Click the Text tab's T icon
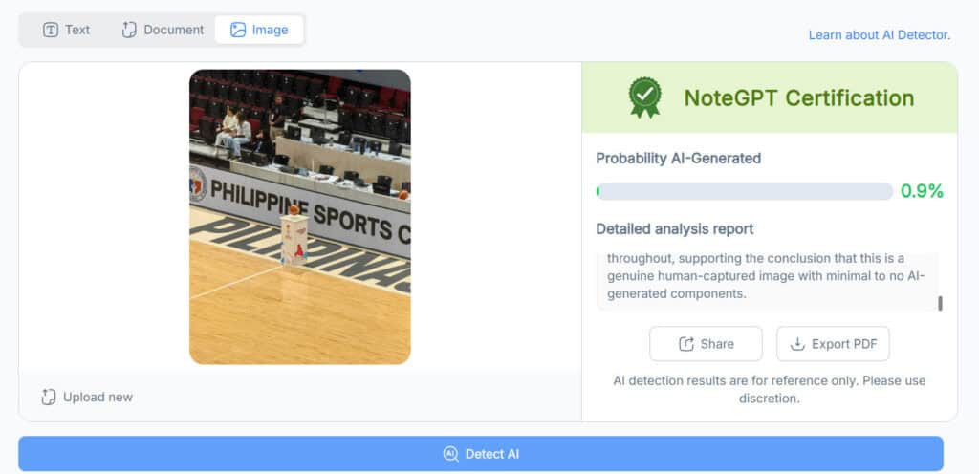The width and height of the screenshot is (979, 474). pos(51,30)
